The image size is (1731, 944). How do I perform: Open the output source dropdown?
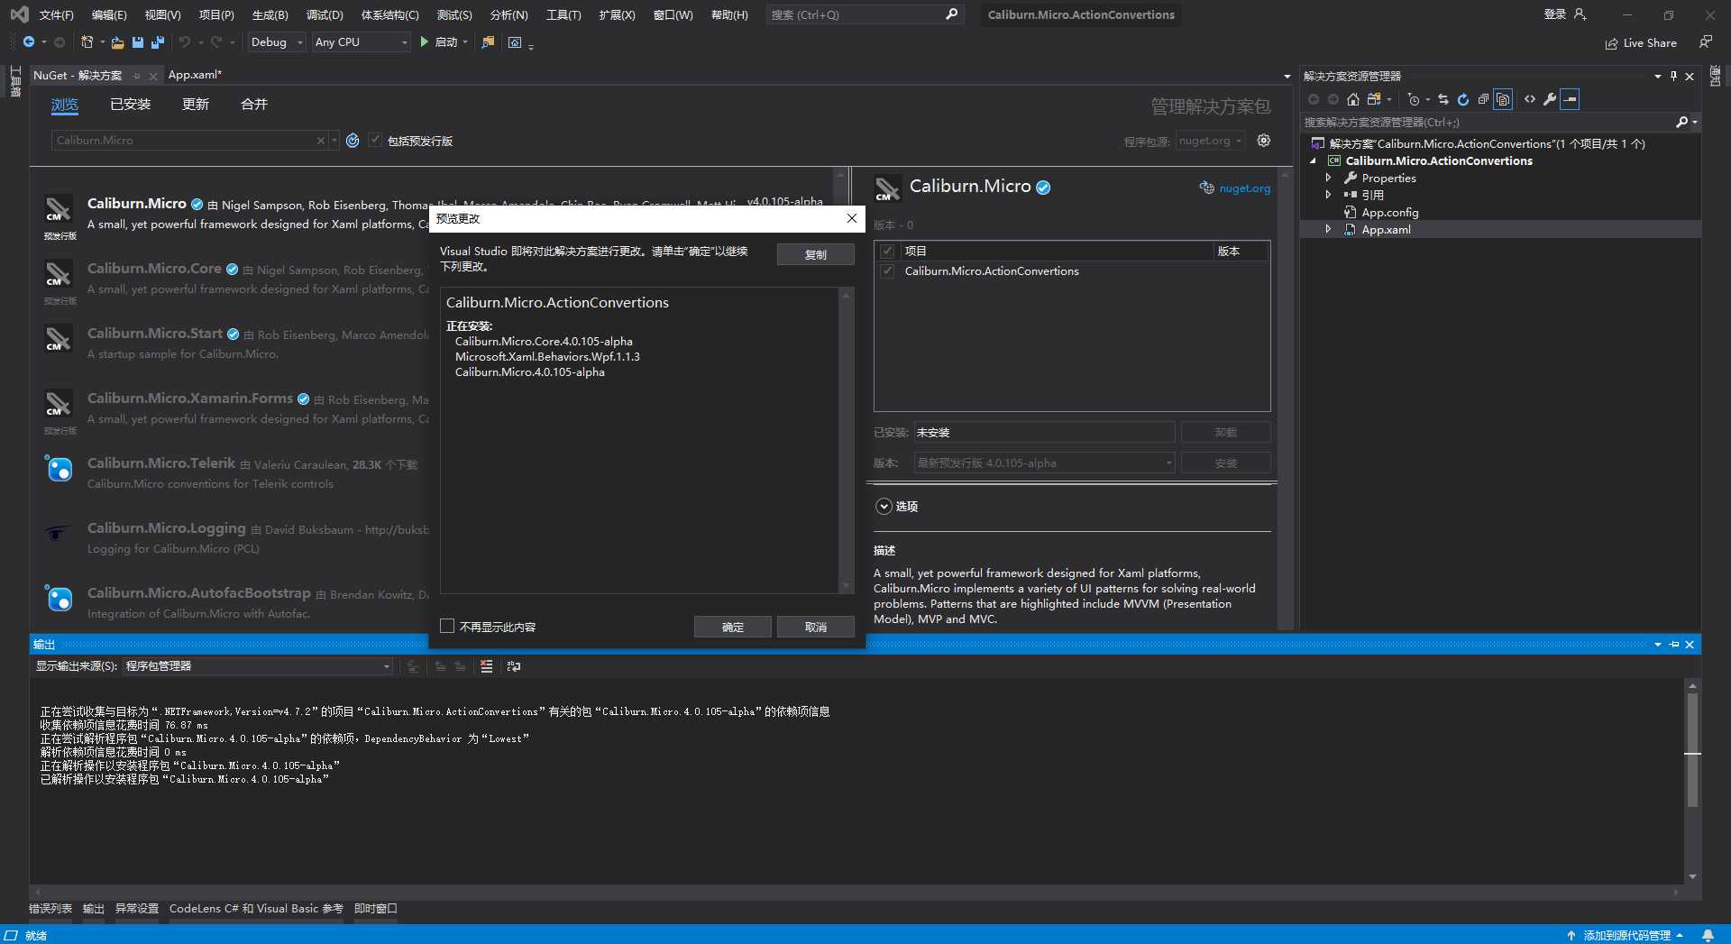pos(257,666)
